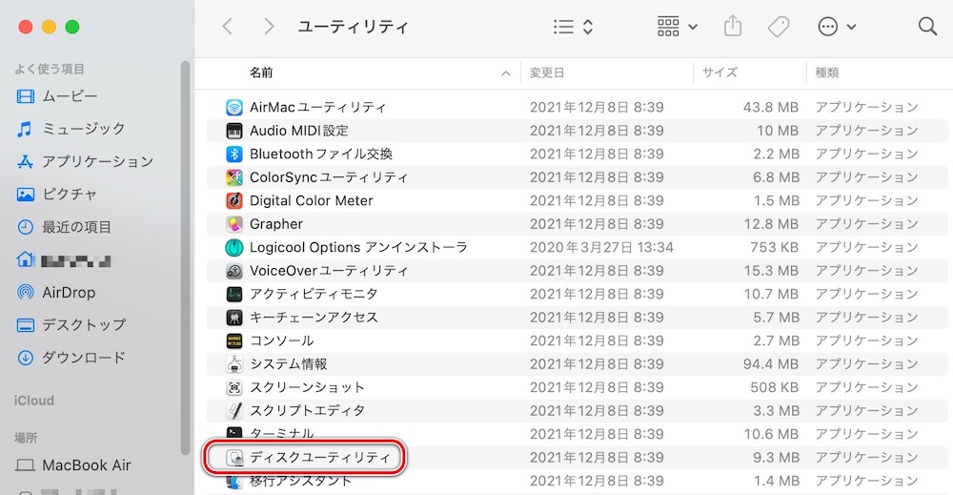Click the アクティビティモニタ icon
The width and height of the screenshot is (953, 495).
pyautogui.click(x=234, y=295)
